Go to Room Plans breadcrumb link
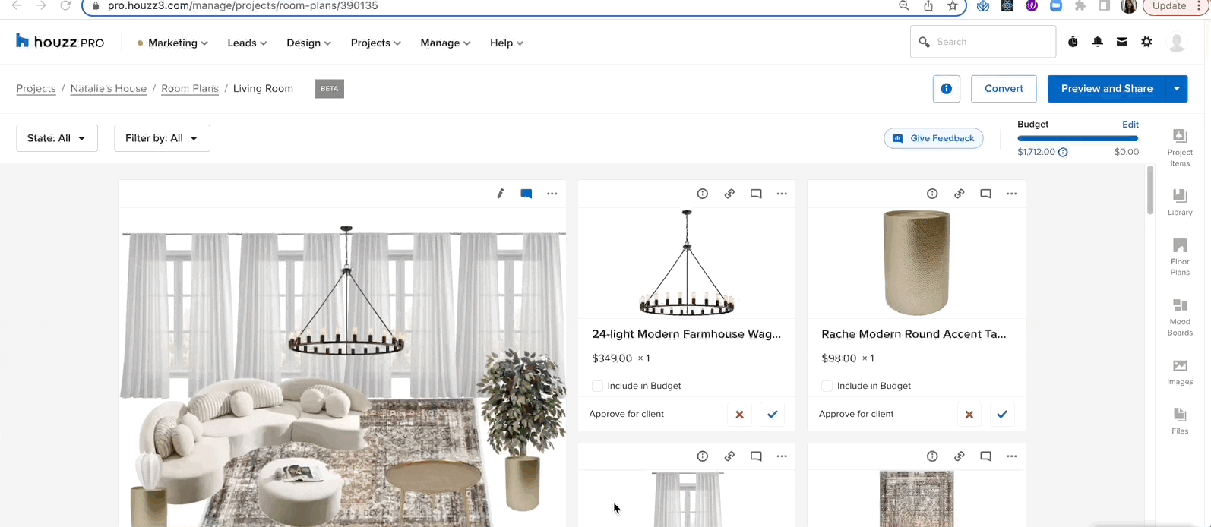This screenshot has width=1211, height=527. point(190,89)
